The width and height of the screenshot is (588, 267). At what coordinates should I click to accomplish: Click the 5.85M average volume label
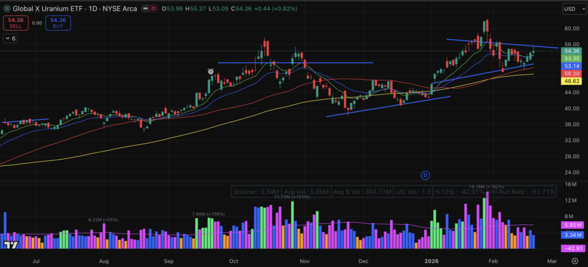click(572, 226)
